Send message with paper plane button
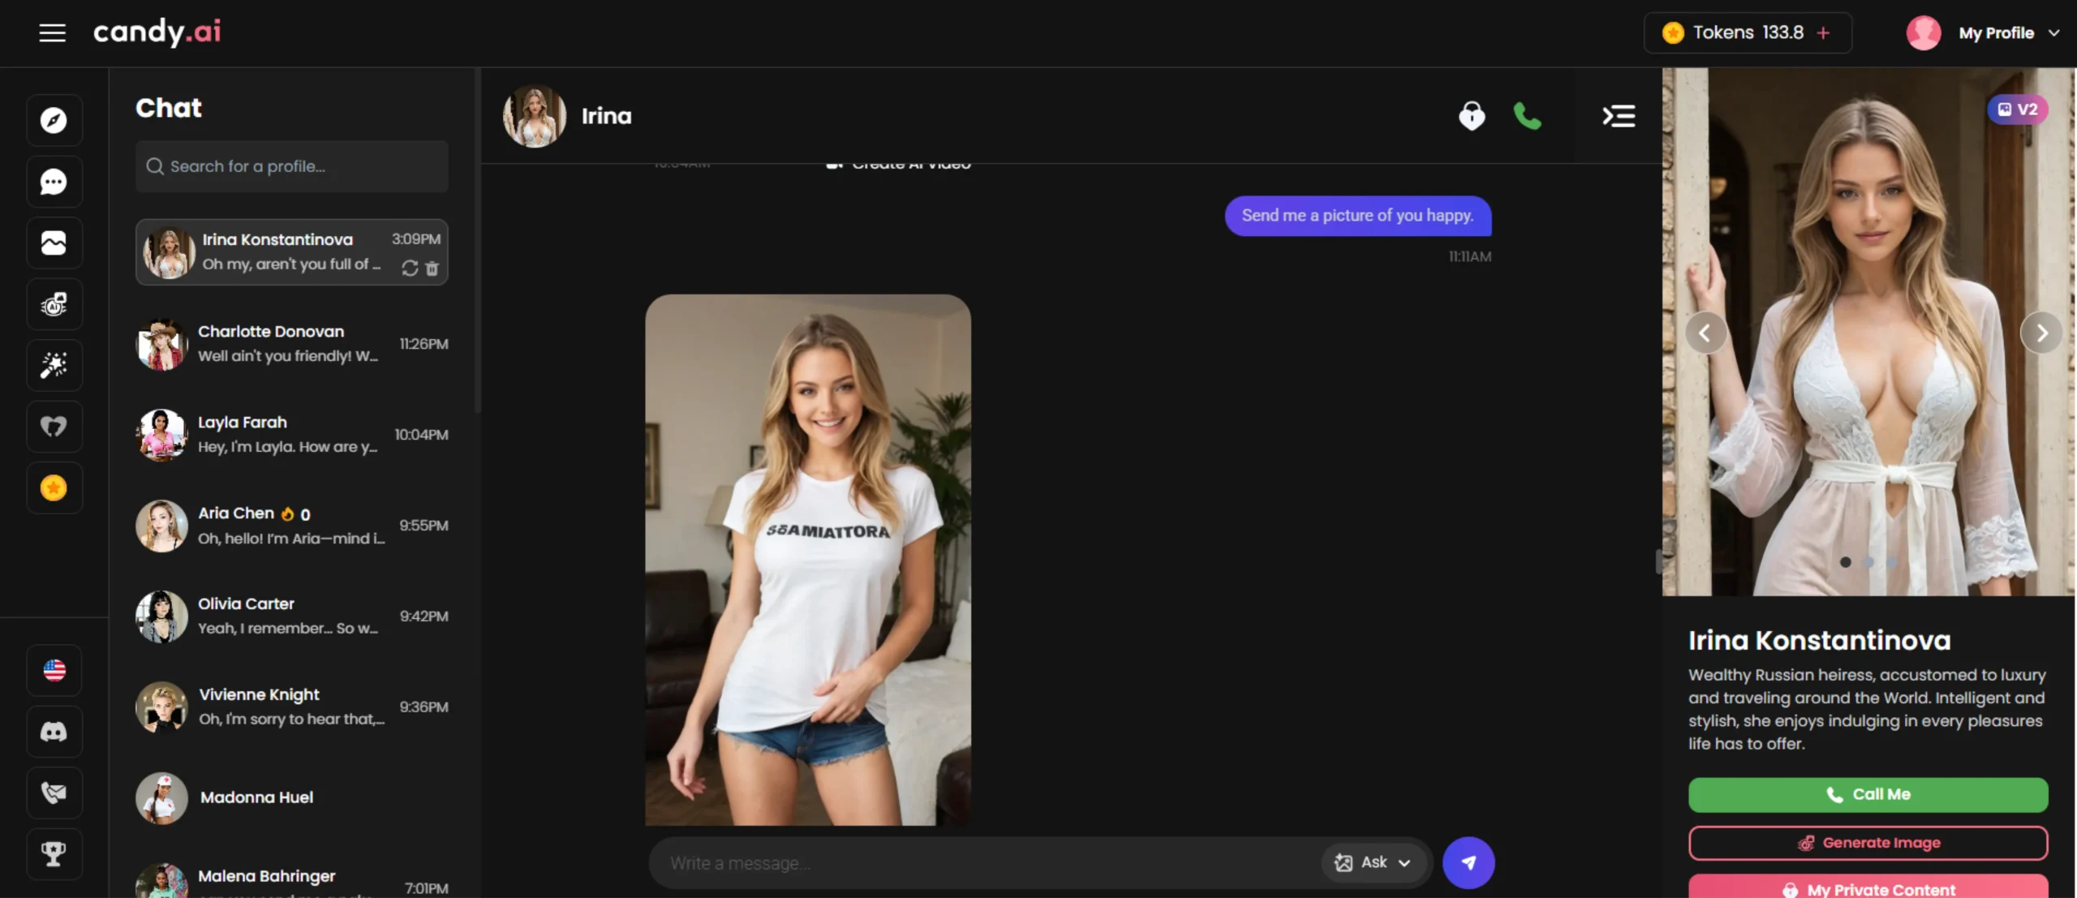This screenshot has height=898, width=2077. 1468,862
